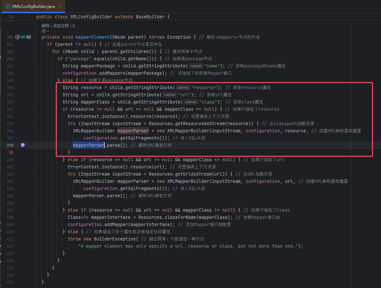
Task: Click the purple AI assistant icon on line 398
Action: point(23,145)
